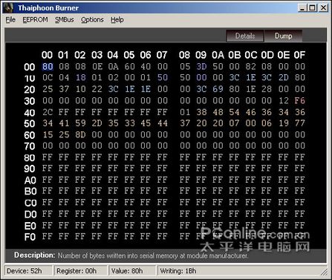Open the Options menu
332x280 pixels.
92,20
